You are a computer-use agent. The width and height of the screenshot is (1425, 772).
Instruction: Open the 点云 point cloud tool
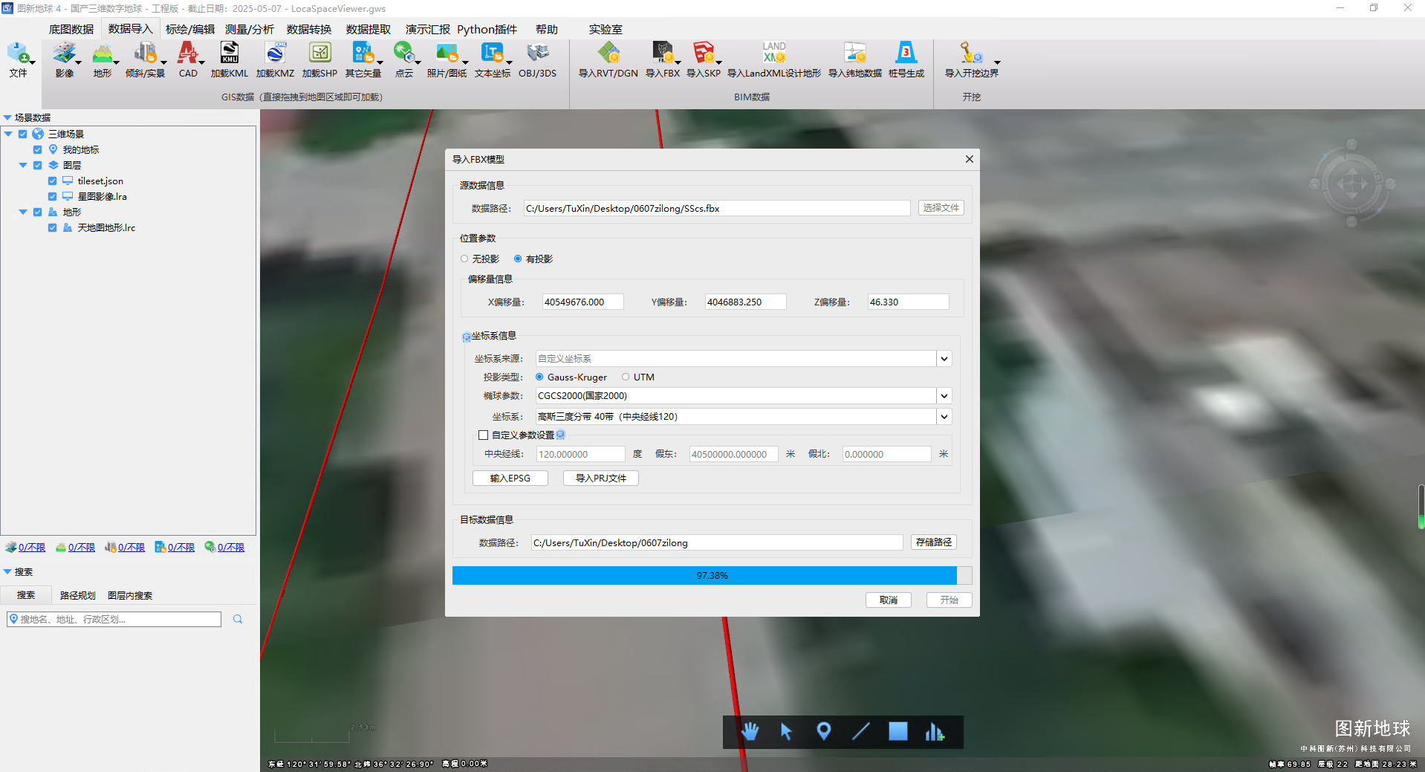click(404, 59)
